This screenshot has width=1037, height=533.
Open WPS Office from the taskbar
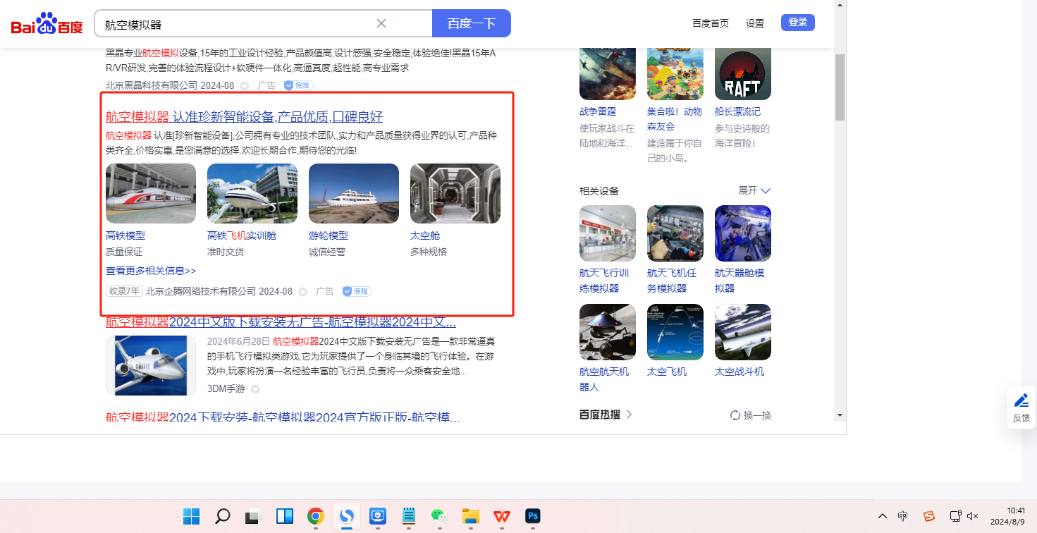(502, 516)
